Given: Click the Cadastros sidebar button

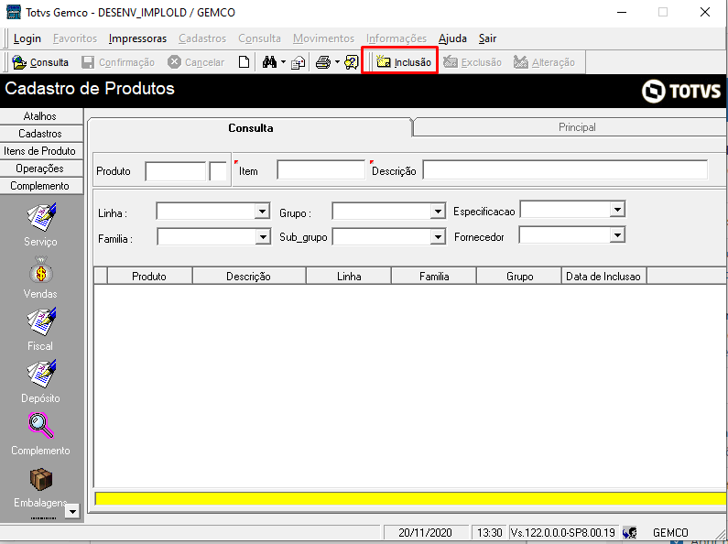Looking at the screenshot, I should tap(41, 134).
